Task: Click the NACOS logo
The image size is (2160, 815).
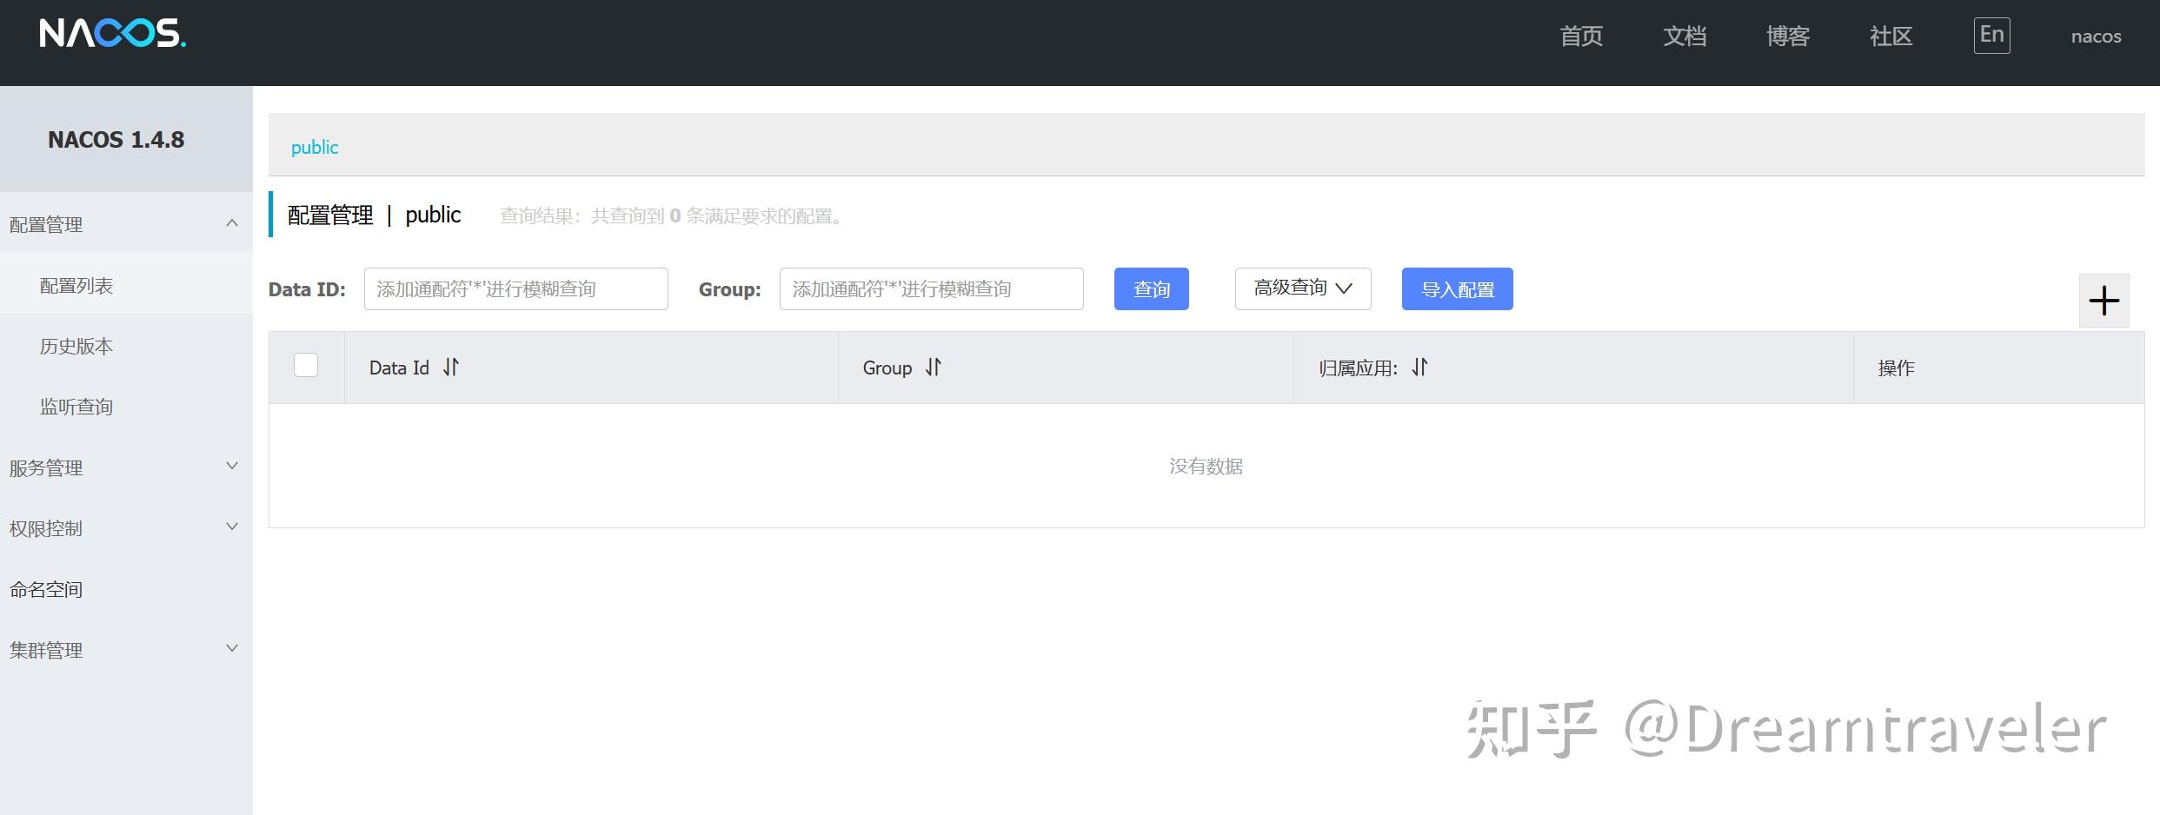Action: pyautogui.click(x=113, y=35)
